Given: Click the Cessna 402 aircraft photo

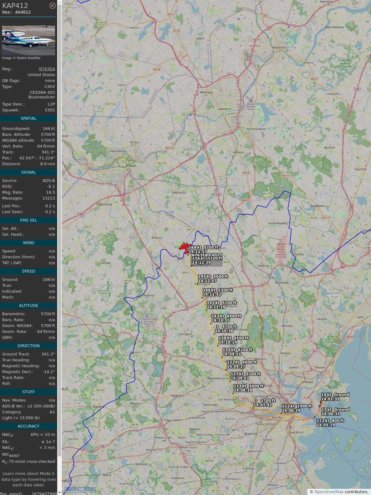Looking at the screenshot, I should tap(28, 41).
